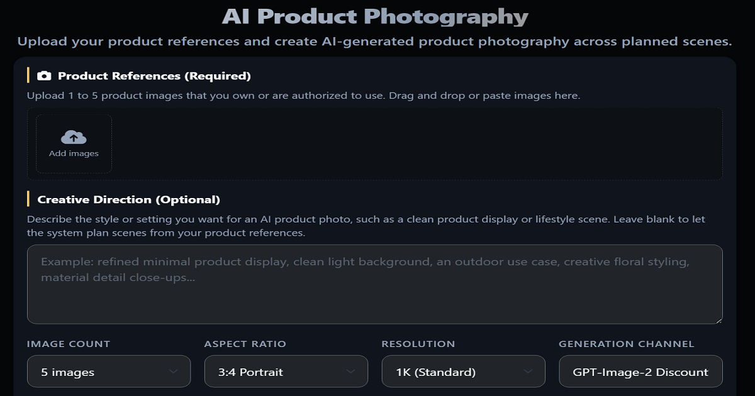Click the Creative Direction (Optional) heading
Image resolution: width=755 pixels, height=396 pixels.
pyautogui.click(x=129, y=200)
